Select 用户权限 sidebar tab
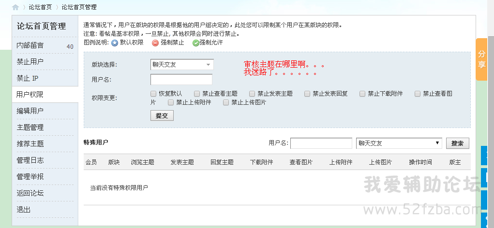The width and height of the screenshot is (494, 228). (45, 95)
